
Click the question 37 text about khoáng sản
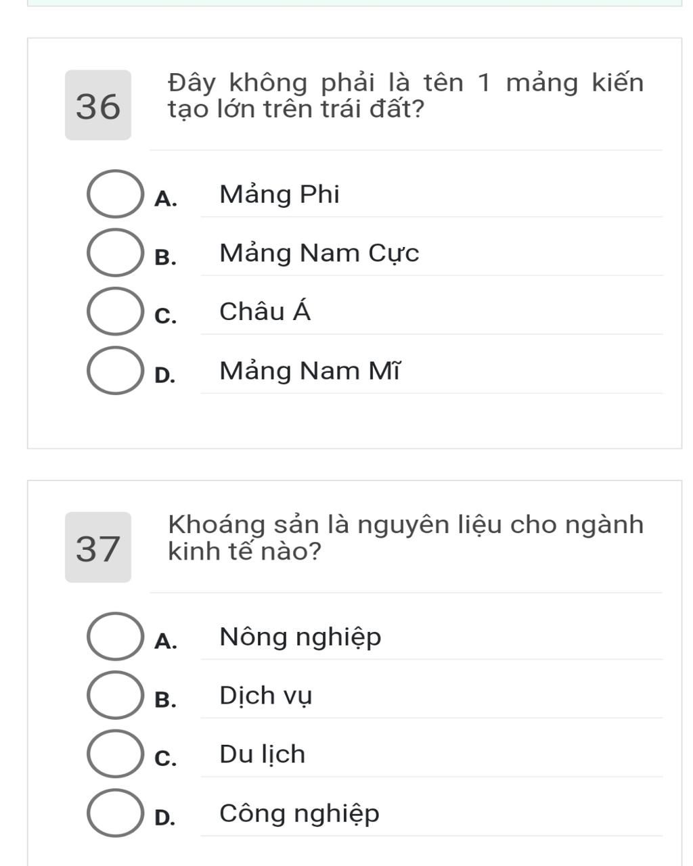(x=405, y=538)
